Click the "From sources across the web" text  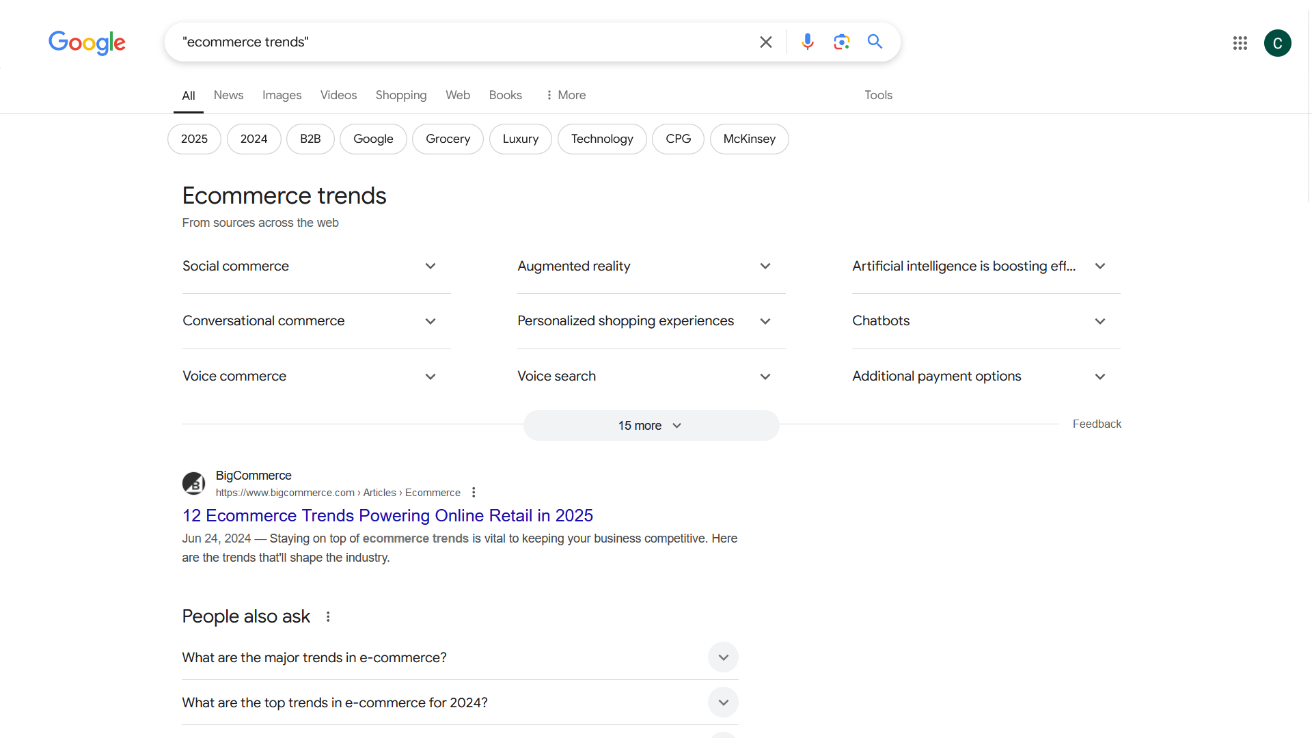[260, 223]
